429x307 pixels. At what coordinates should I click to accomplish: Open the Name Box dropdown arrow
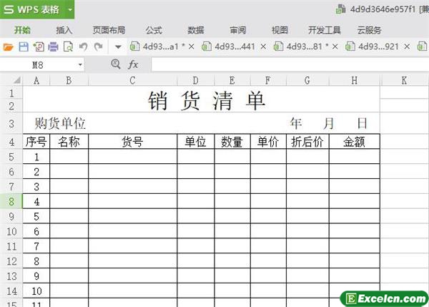(80, 65)
